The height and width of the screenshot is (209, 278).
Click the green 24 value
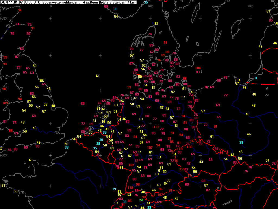(141, 200)
